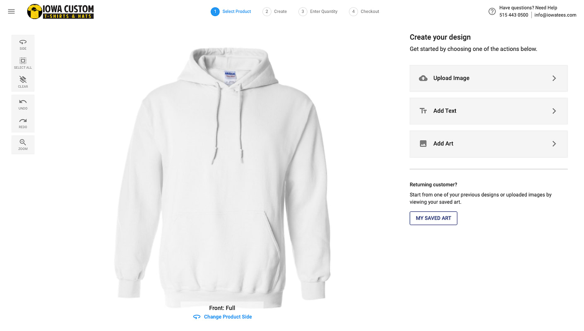
Task: Click the info@iowatees.com email link
Action: coord(555,15)
